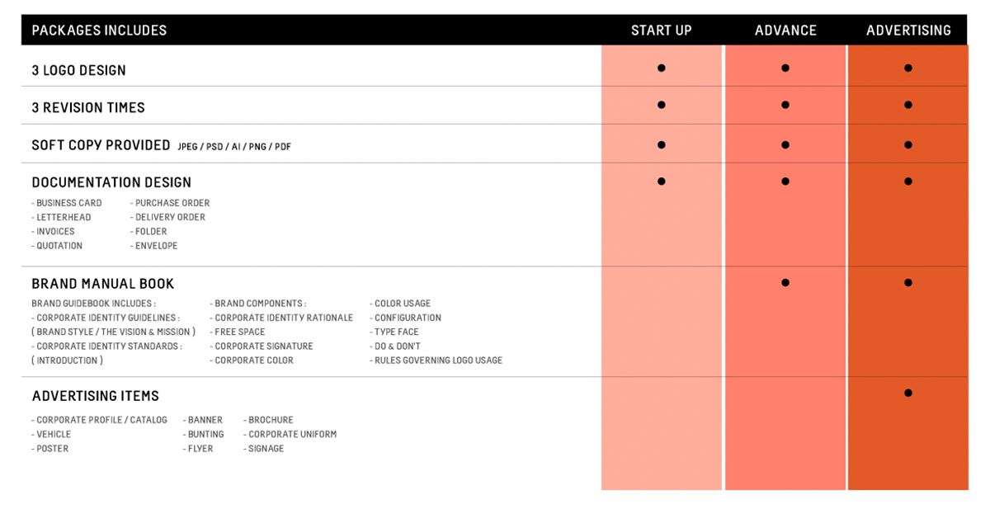The width and height of the screenshot is (990, 509).
Task: Click the Advertising Items heading
Action: 96,396
